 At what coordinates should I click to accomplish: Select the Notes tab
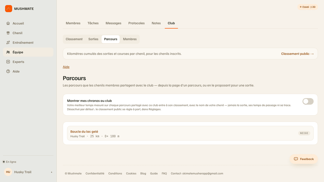click(156, 23)
